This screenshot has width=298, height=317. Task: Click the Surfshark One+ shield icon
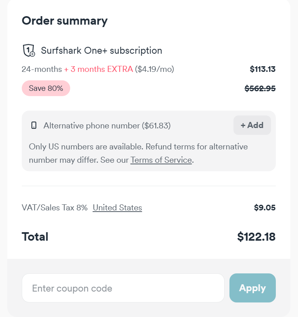pos(28,51)
